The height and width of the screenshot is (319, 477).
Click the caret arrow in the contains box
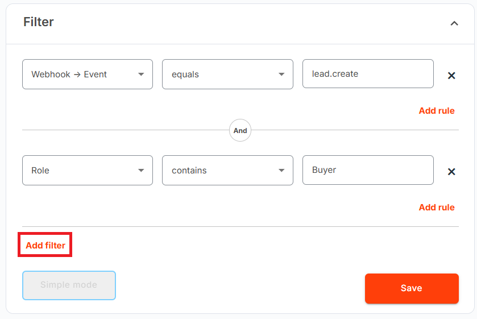[x=281, y=171]
